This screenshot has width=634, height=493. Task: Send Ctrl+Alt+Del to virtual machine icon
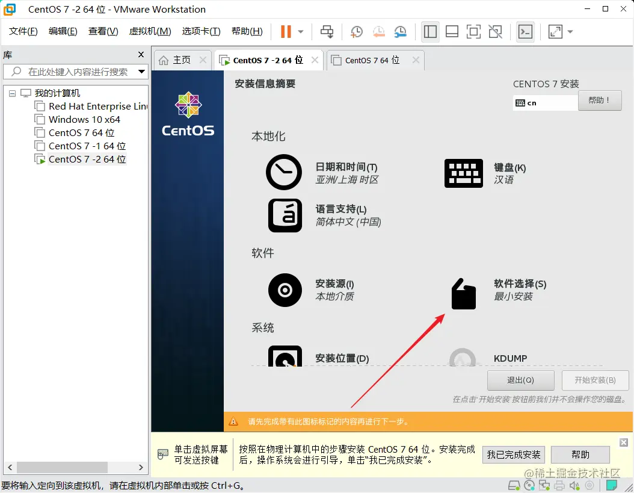327,31
